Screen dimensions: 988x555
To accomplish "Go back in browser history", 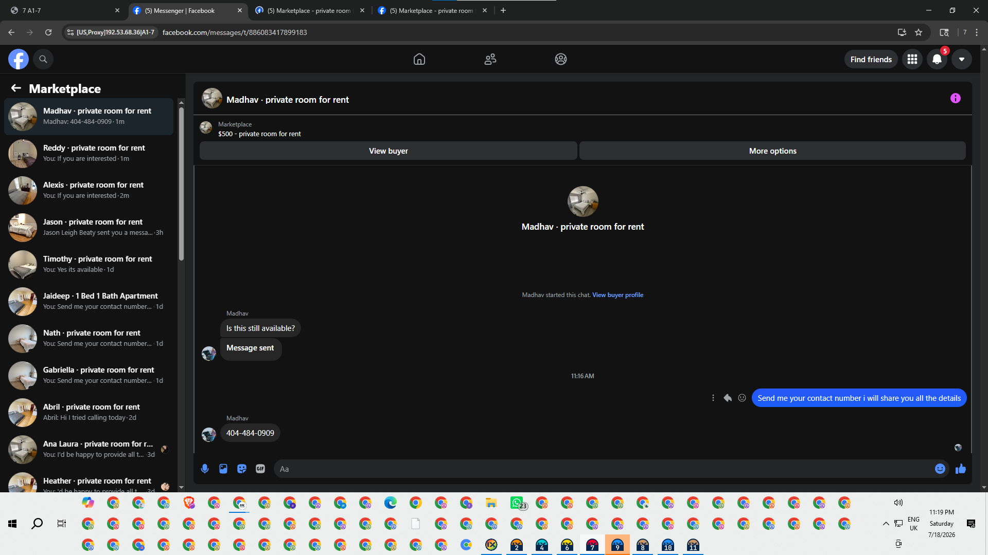I will [x=11, y=32].
